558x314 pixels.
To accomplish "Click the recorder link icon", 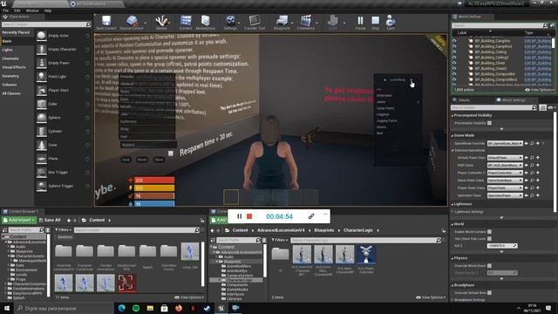I will [311, 216].
